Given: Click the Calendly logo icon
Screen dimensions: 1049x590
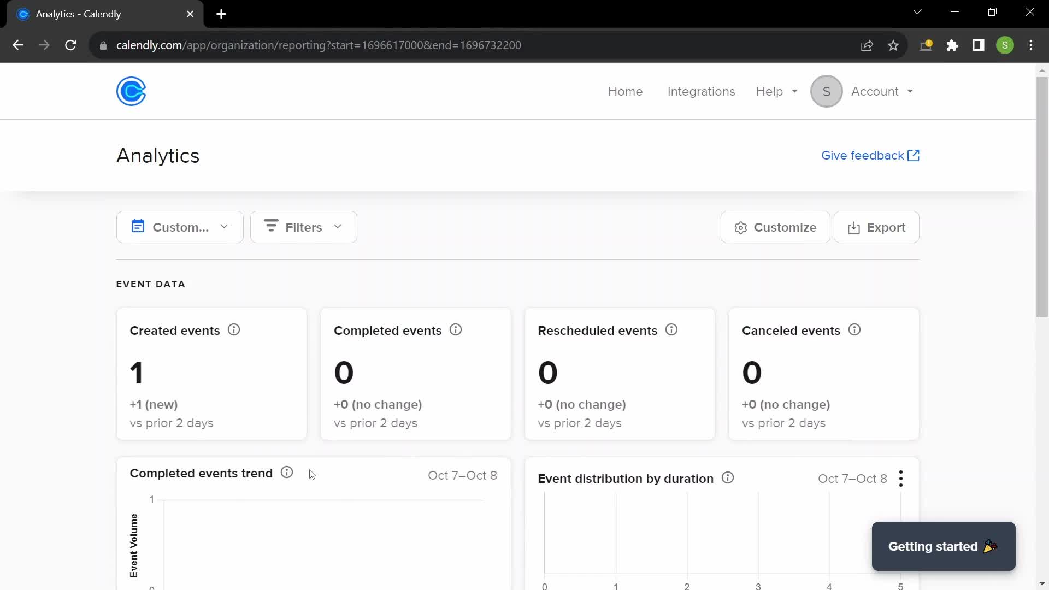Looking at the screenshot, I should coord(131,91).
